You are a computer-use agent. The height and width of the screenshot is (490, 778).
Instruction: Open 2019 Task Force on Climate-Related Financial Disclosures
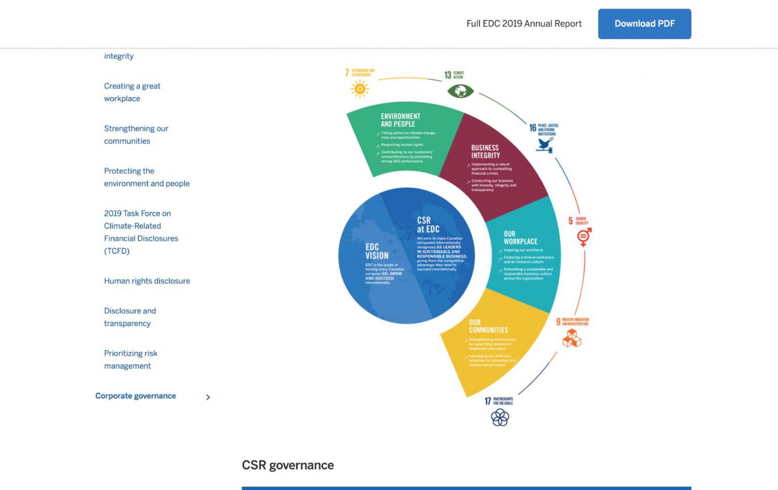tap(141, 232)
